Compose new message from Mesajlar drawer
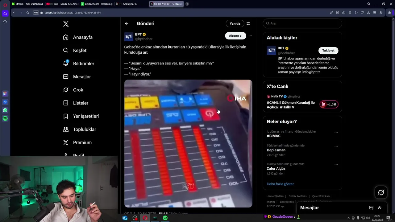This screenshot has height=222, width=395. coord(371,208)
